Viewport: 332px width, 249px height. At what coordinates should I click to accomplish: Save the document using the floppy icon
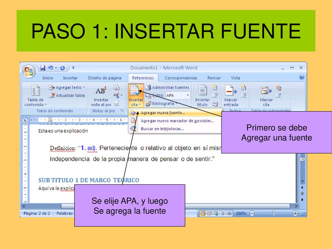[42, 68]
